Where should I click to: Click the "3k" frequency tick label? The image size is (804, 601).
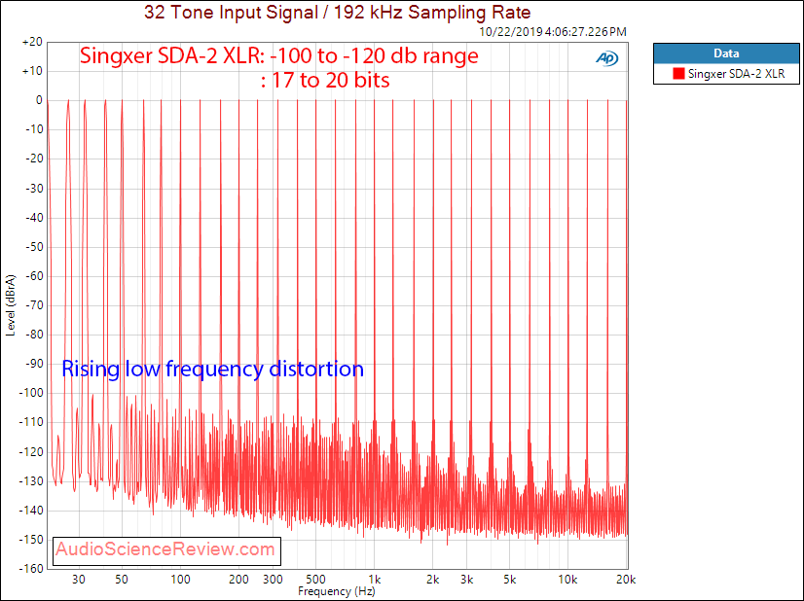coord(466,580)
